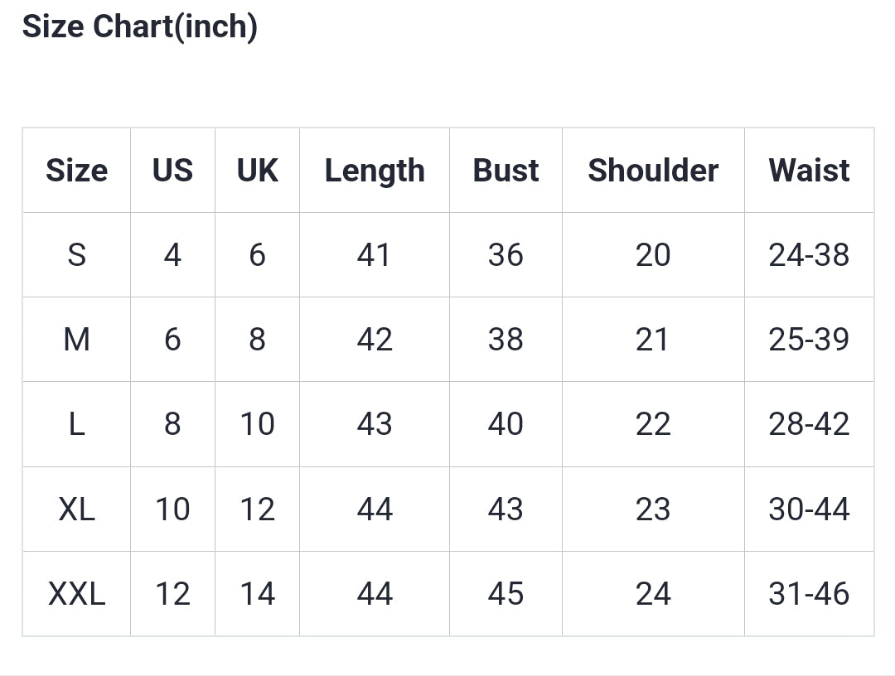Select the L size row label
The width and height of the screenshot is (895, 676).
pyautogui.click(x=76, y=424)
